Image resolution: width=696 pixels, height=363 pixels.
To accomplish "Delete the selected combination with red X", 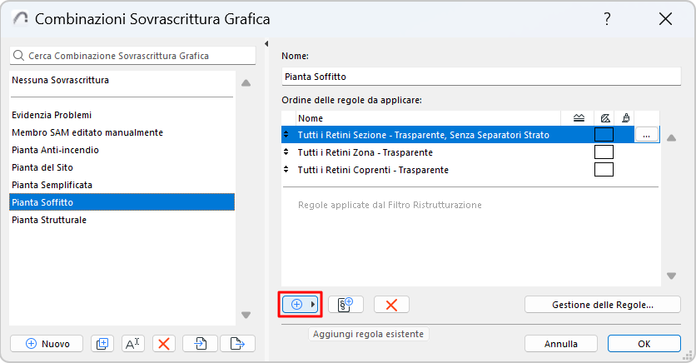I will point(164,343).
